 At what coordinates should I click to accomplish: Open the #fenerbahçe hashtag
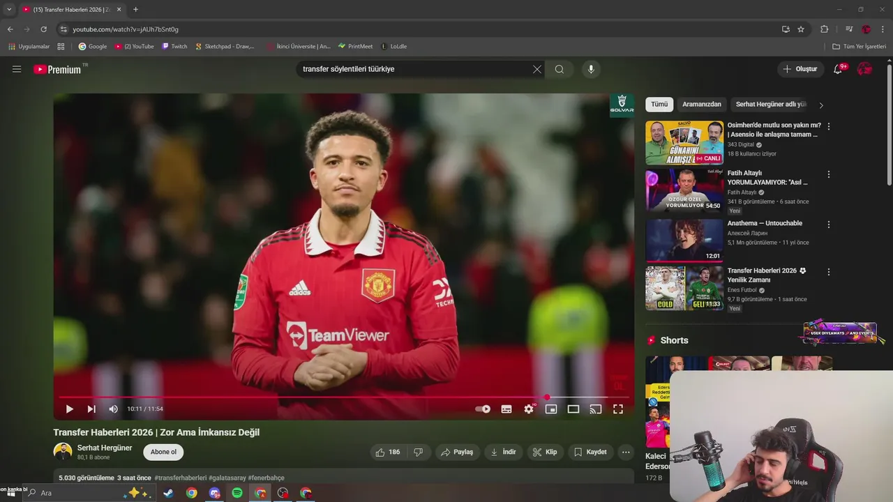coord(266,478)
